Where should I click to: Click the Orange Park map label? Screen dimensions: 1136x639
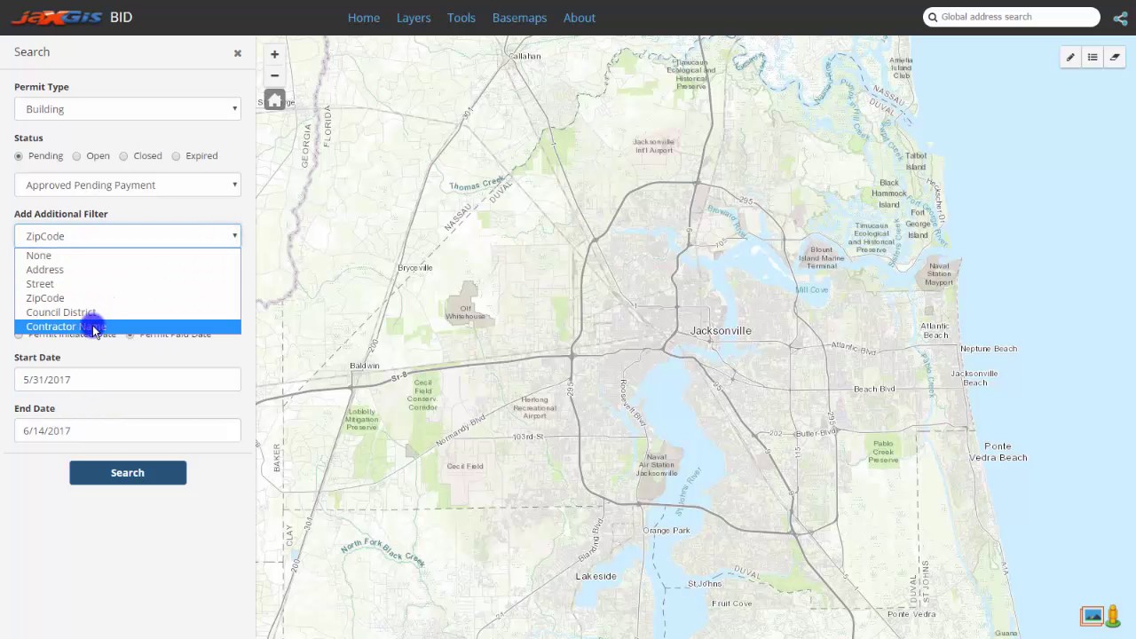[x=667, y=531]
